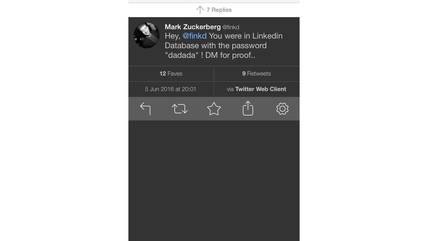The height and width of the screenshot is (241, 428).
Task: Open tweet options via the gear icon
Action: [282, 109]
